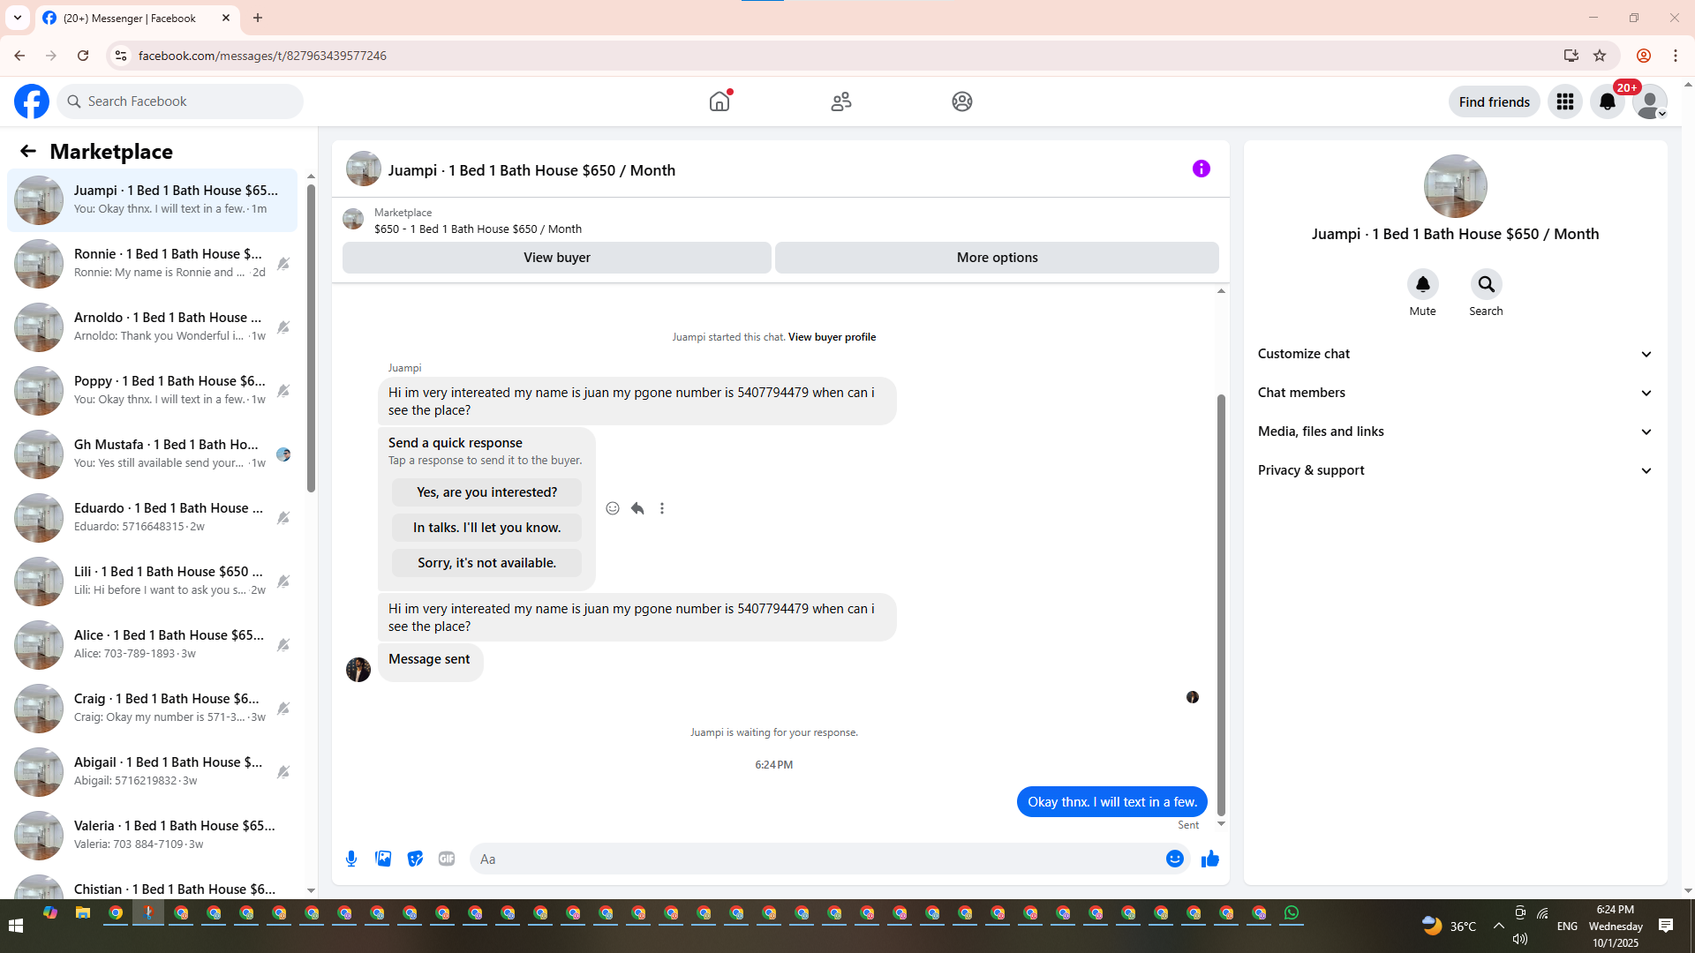1695x953 pixels.
Task: Choose a sticker icon in composer
Action: (x=415, y=859)
